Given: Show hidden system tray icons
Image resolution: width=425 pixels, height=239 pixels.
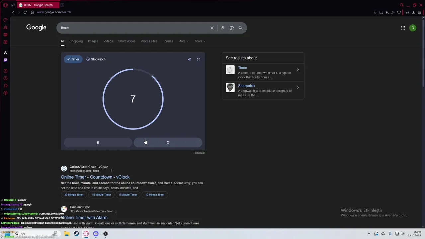Looking at the screenshot, I should click(369, 234).
